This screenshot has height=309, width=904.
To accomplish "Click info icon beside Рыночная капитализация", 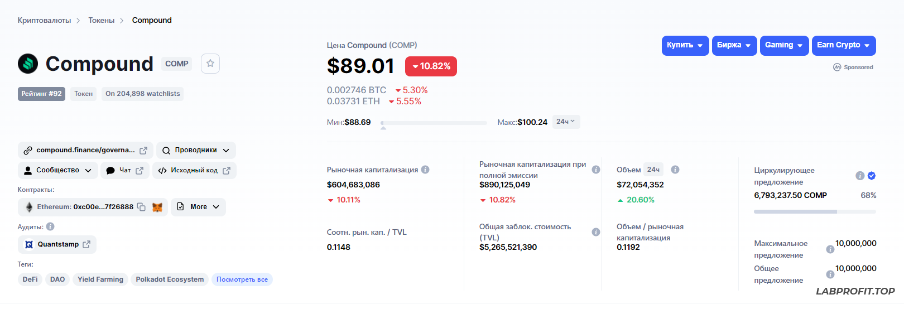I will click(425, 170).
